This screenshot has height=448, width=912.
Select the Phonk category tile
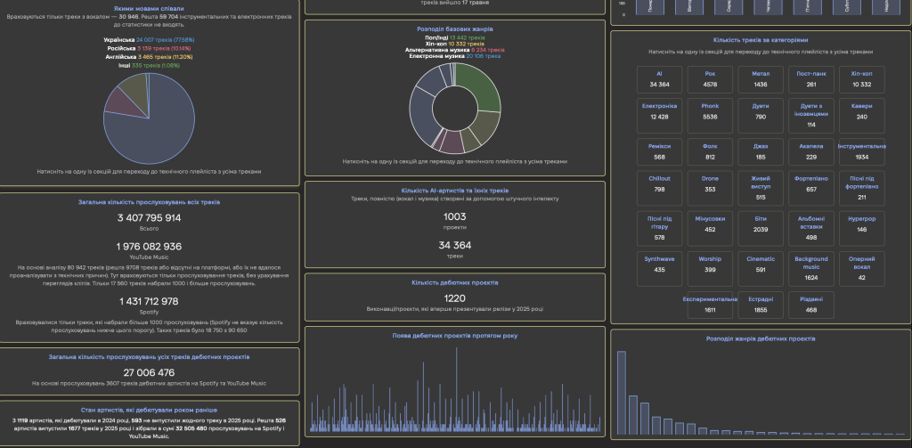click(x=710, y=110)
